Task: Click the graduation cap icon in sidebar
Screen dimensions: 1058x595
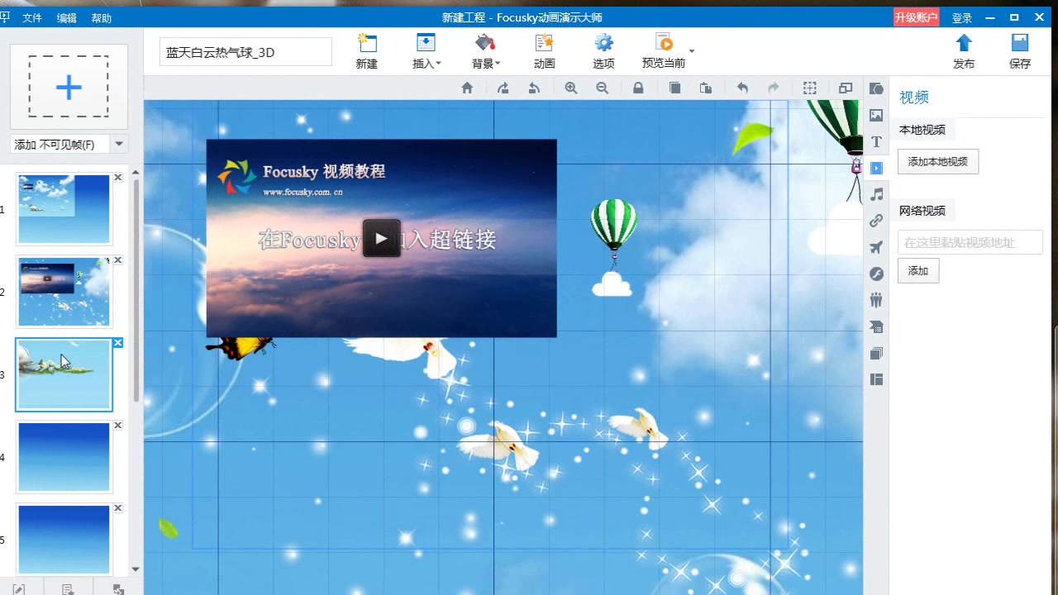Action: pyautogui.click(x=877, y=326)
